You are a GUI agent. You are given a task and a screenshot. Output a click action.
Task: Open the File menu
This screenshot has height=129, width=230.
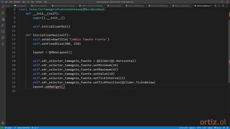coord(6,2)
